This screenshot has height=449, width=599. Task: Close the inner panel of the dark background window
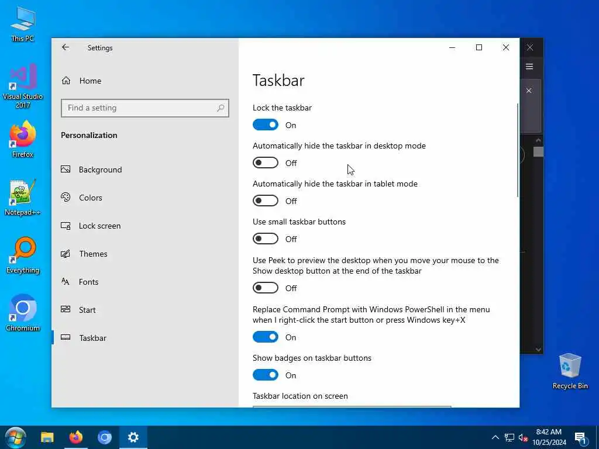point(529,91)
